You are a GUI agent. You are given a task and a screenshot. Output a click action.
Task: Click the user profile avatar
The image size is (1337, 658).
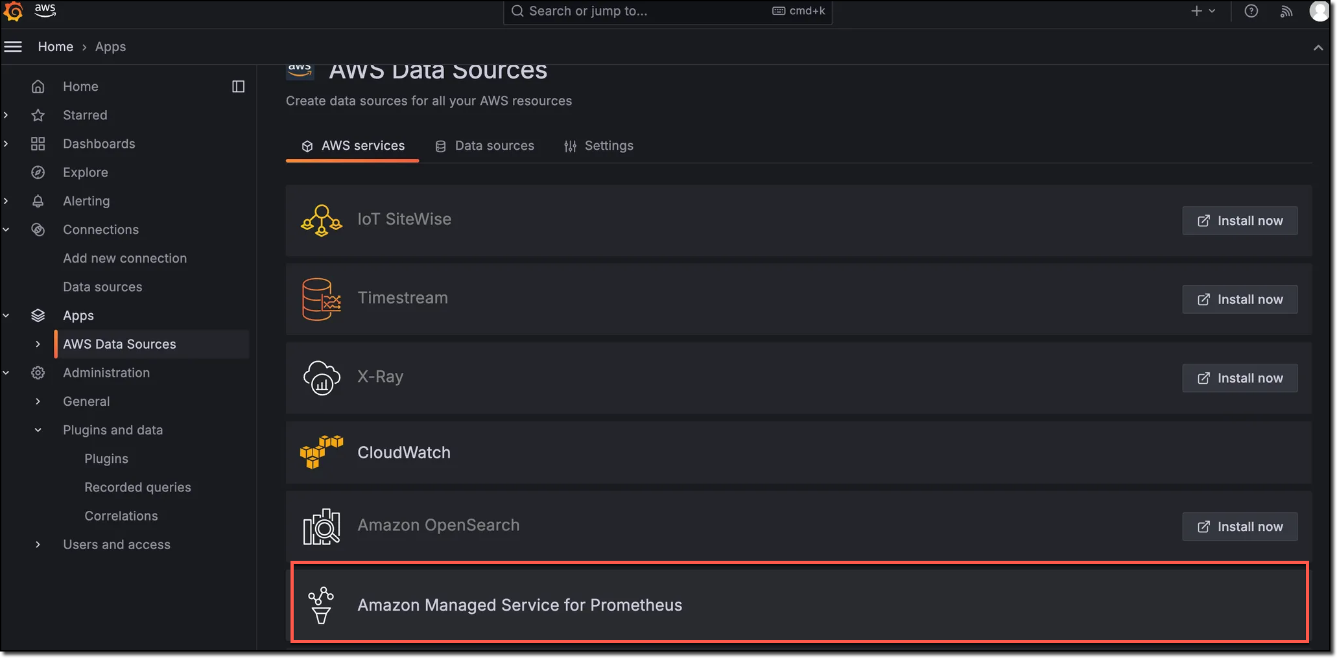[x=1319, y=11]
